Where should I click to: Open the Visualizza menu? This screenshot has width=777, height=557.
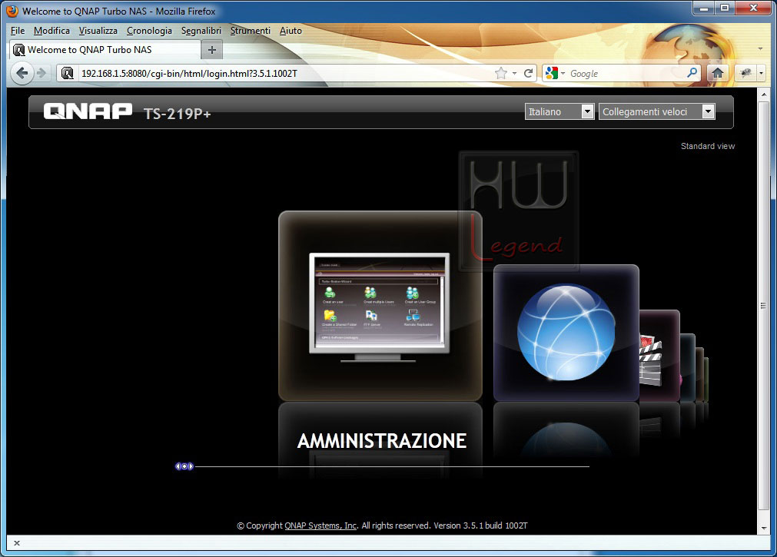pos(98,31)
